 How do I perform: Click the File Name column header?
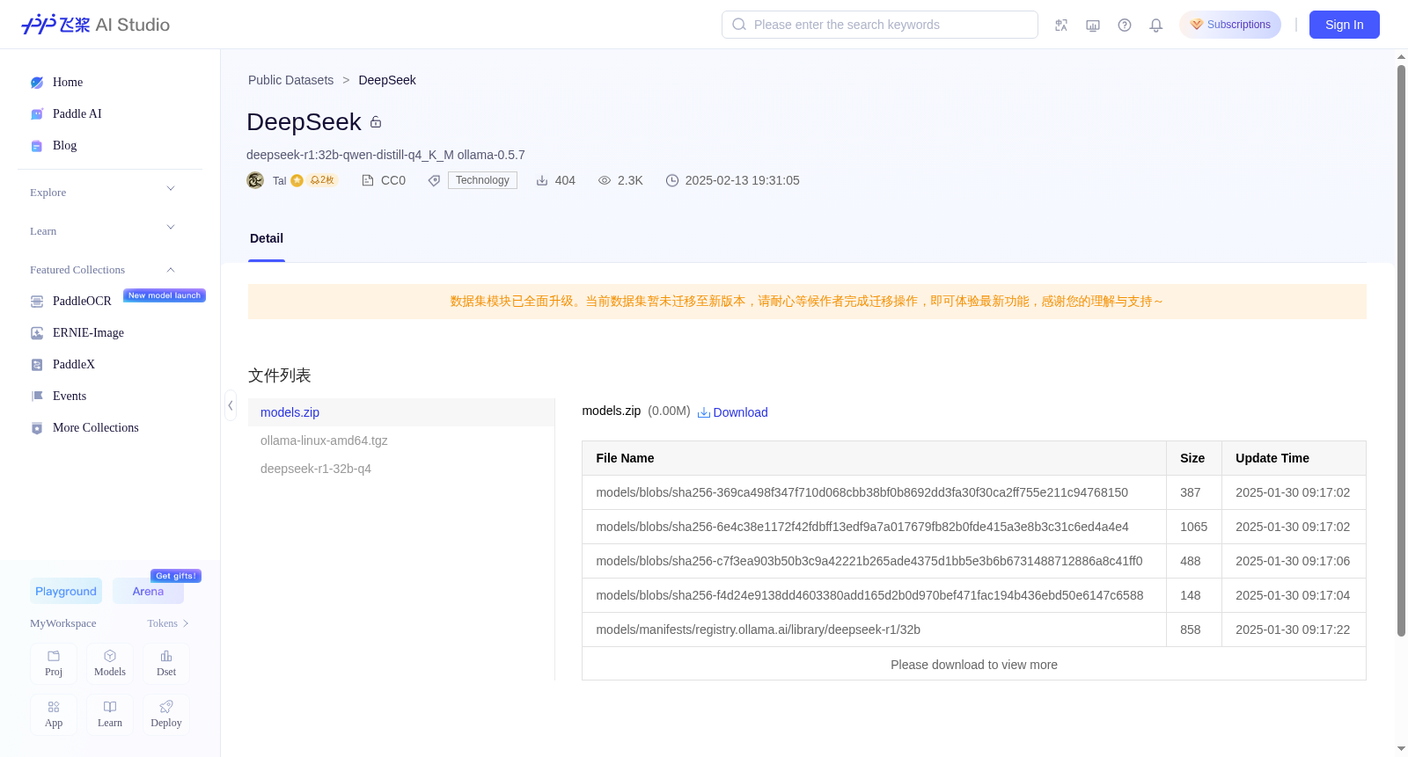coord(875,458)
